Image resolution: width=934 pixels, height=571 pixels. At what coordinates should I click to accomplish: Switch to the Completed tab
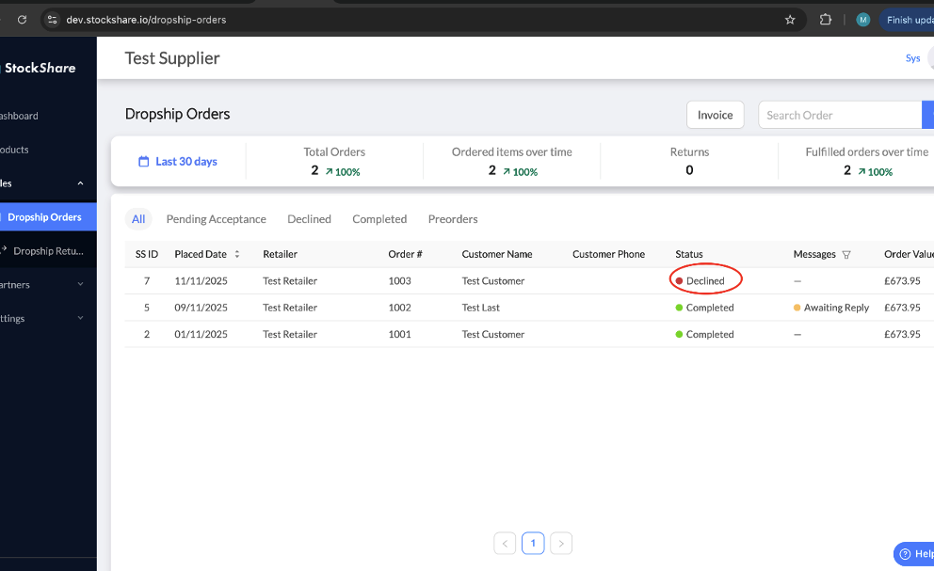coord(379,219)
